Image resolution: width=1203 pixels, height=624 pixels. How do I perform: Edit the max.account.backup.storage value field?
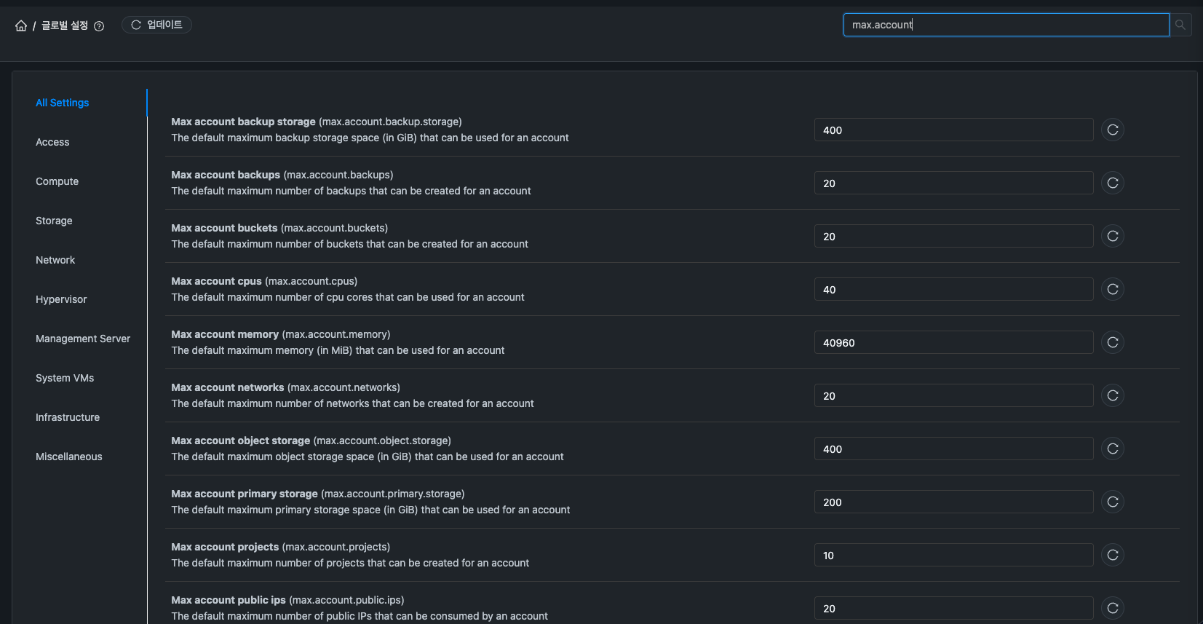click(953, 130)
